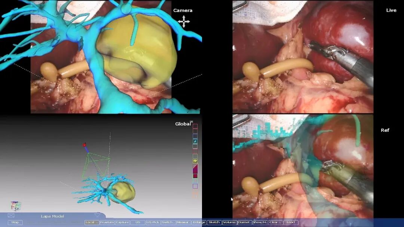Click the Frustum toolbar button
Viewport: 404px width, 227px height.
107,223
